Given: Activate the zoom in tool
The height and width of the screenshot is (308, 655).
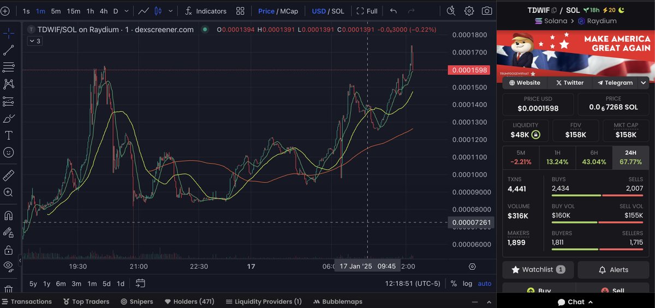Looking at the screenshot, I should [x=9, y=192].
